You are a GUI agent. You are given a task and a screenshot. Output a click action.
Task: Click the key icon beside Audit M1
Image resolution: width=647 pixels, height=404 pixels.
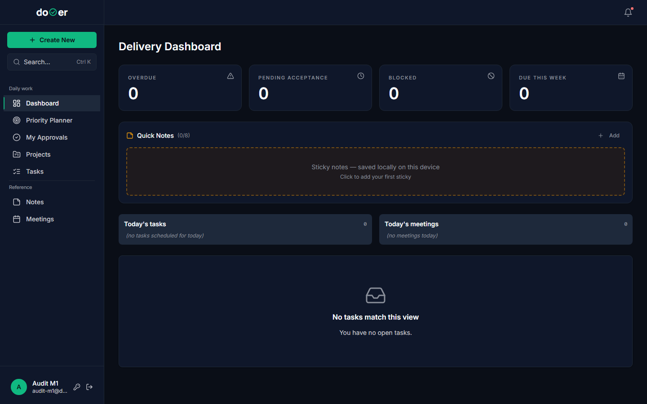[x=77, y=387]
